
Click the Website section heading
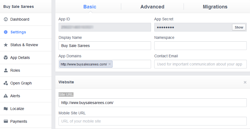[66, 82]
